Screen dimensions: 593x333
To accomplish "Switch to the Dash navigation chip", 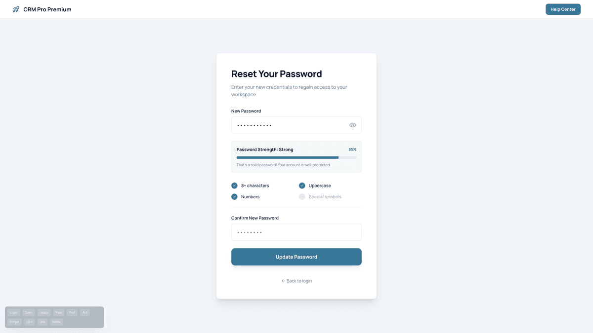I will [29, 312].
